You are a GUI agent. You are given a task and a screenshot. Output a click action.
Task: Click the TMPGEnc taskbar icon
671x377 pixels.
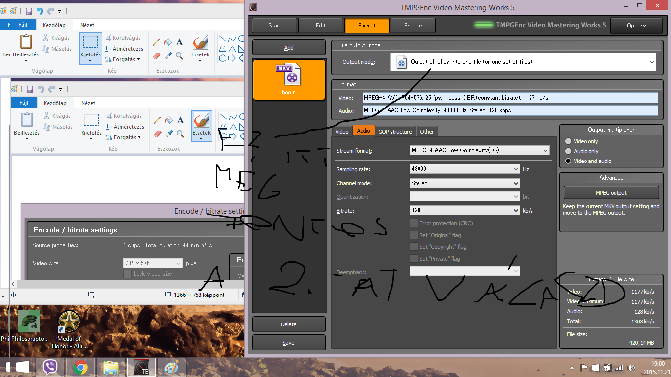point(141,367)
